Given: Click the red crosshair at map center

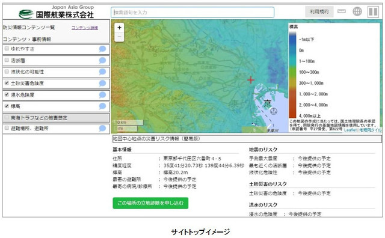Looking at the screenshot, I should click(251, 80).
